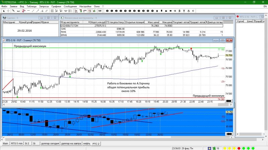The height and width of the screenshot is (150, 268).
Task: Click the red 74 260 price level label
Action: tap(221, 99)
